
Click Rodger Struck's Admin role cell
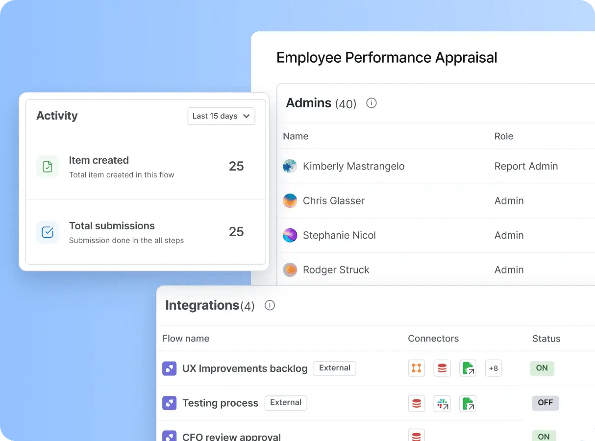click(x=509, y=269)
